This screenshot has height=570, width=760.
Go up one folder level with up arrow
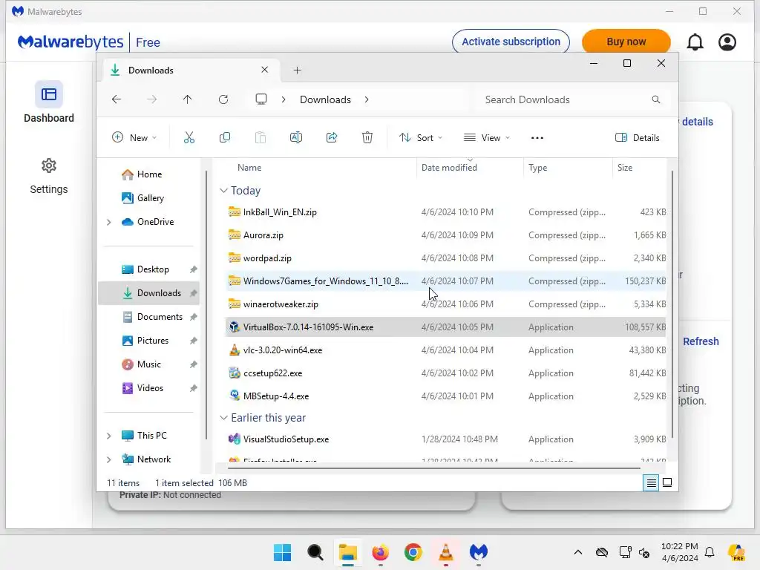click(x=188, y=99)
